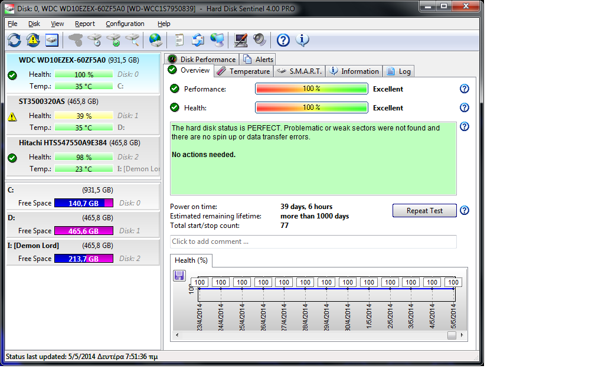This screenshot has width=595, height=372.
Task: Click the question mark help toolbar icon
Action: tap(283, 40)
